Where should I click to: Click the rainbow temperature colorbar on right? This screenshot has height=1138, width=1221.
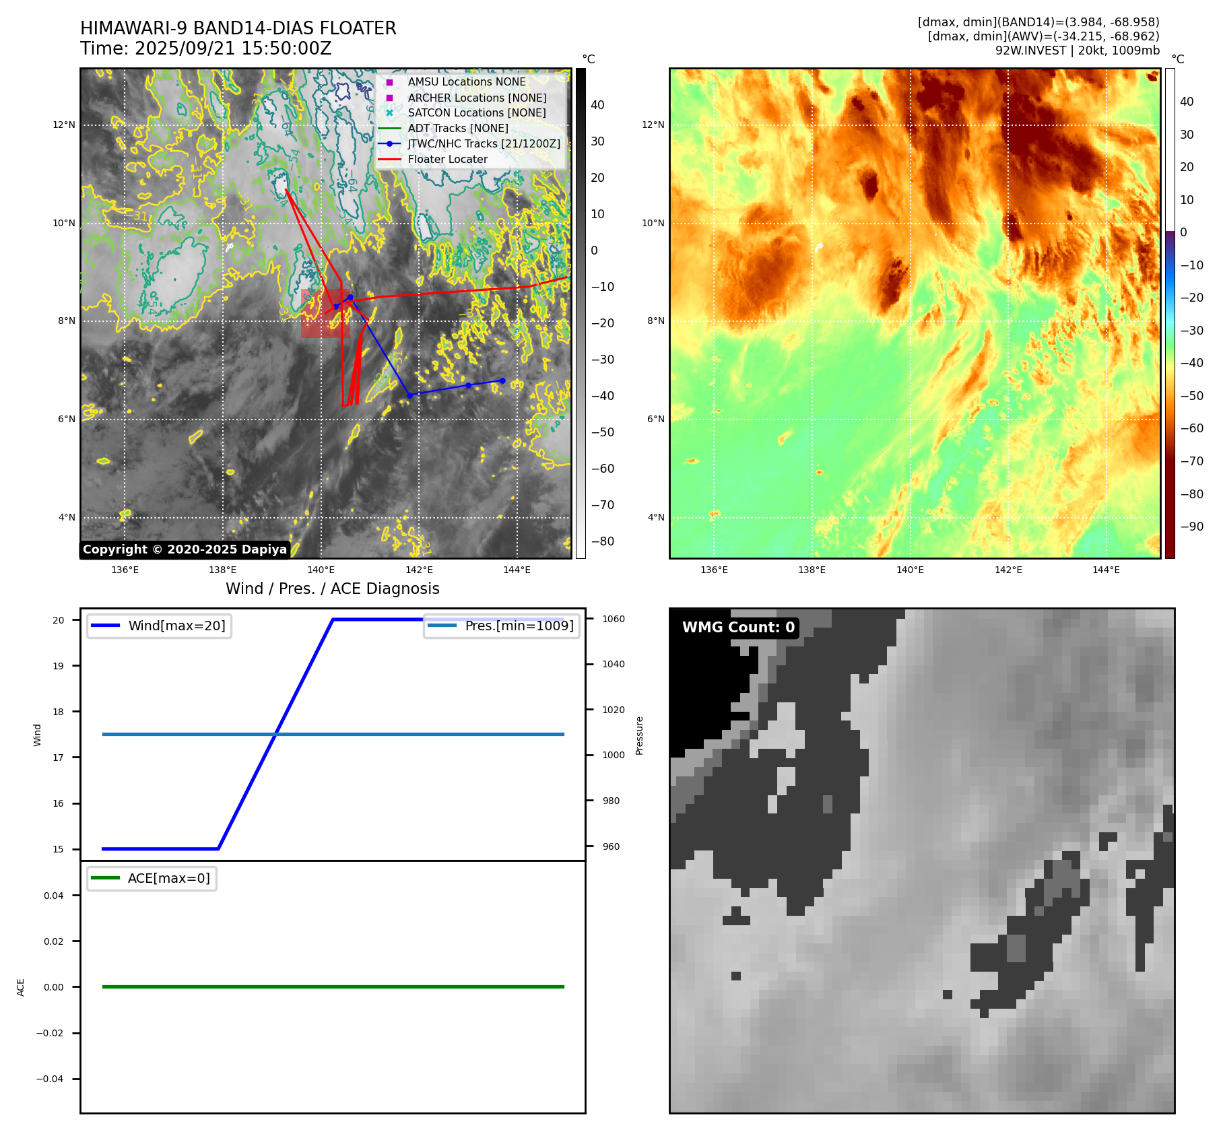pyautogui.click(x=1170, y=313)
